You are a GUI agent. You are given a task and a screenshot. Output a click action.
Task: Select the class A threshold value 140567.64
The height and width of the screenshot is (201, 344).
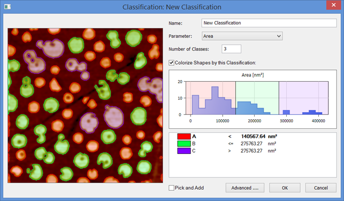pos(253,136)
